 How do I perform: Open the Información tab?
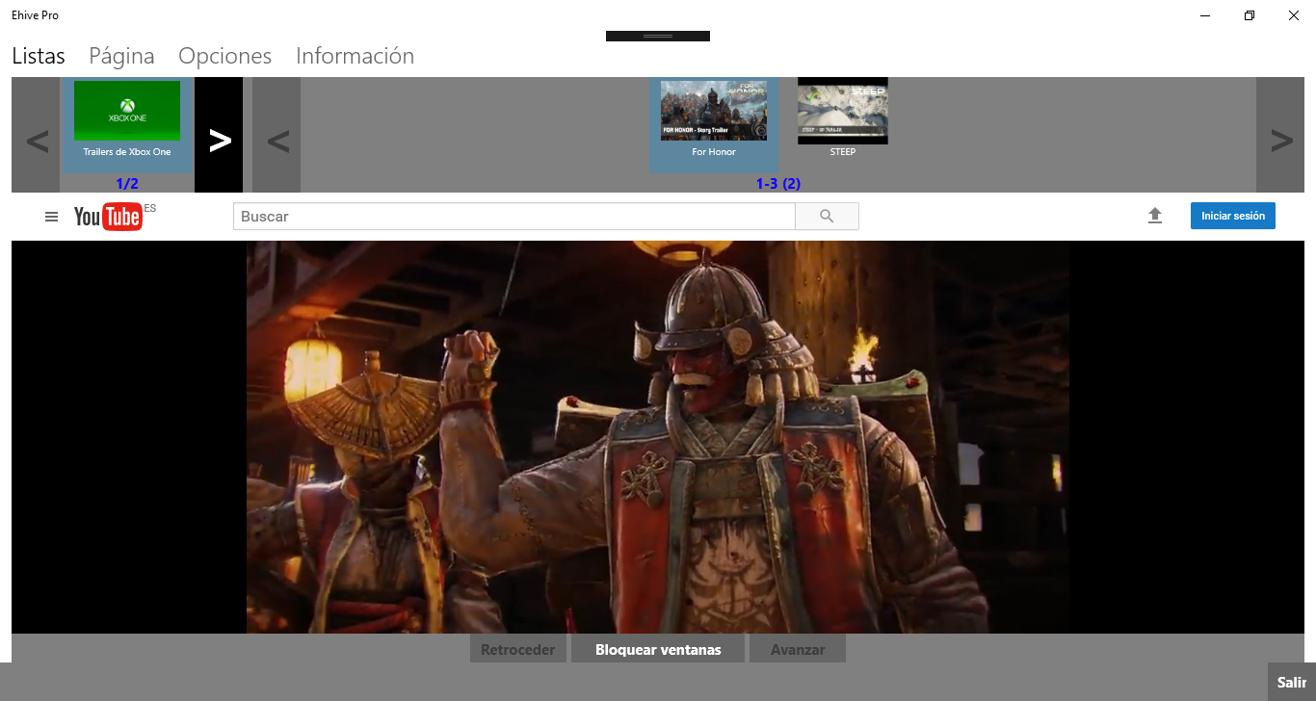tap(355, 56)
